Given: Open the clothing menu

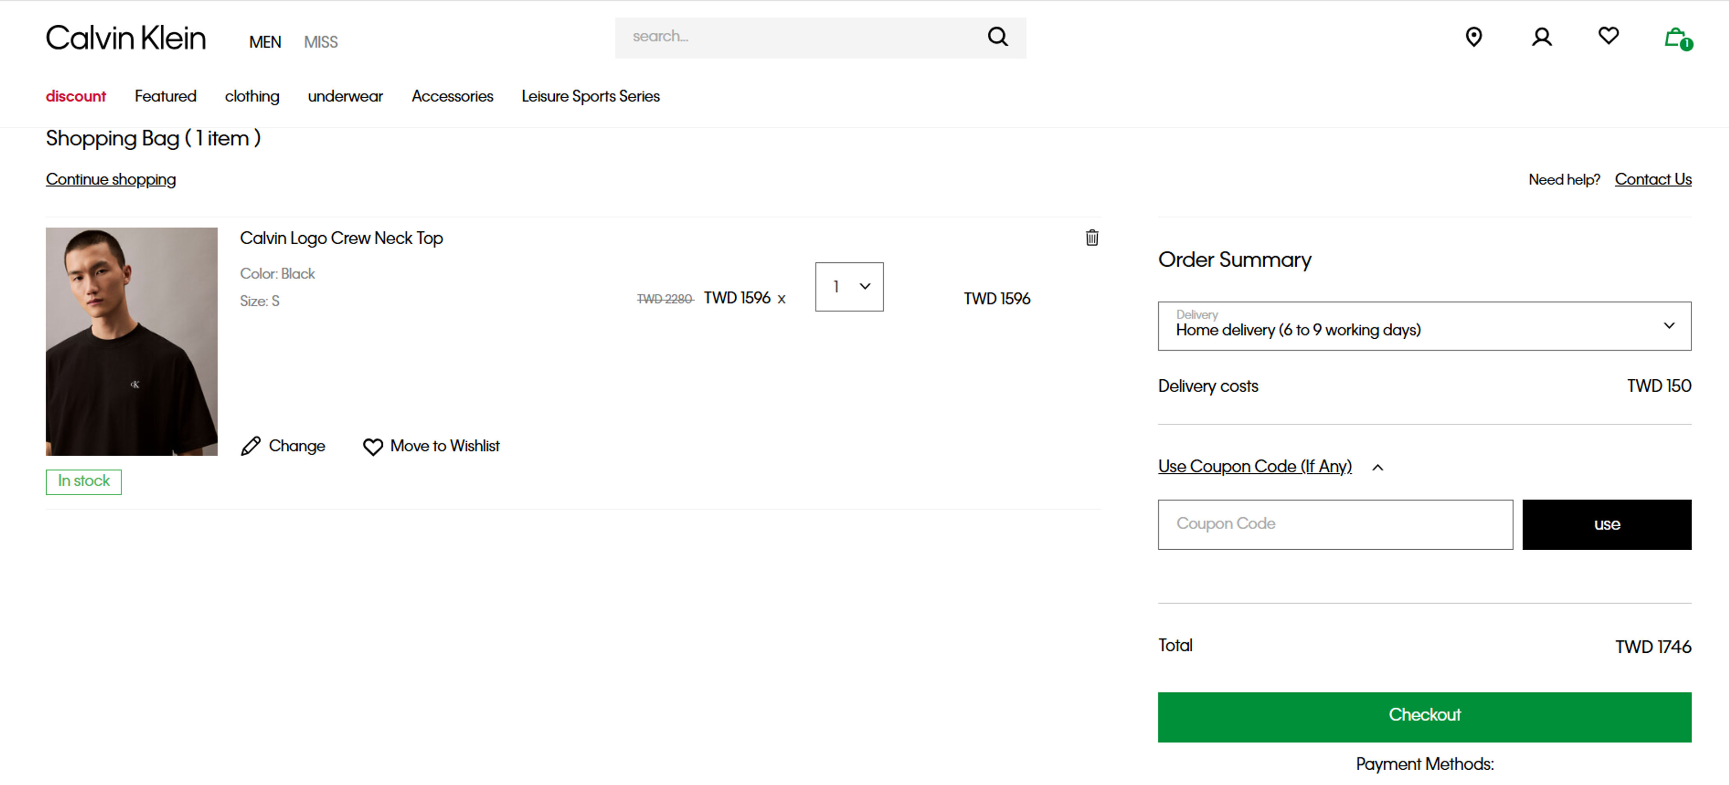Looking at the screenshot, I should coord(252,97).
